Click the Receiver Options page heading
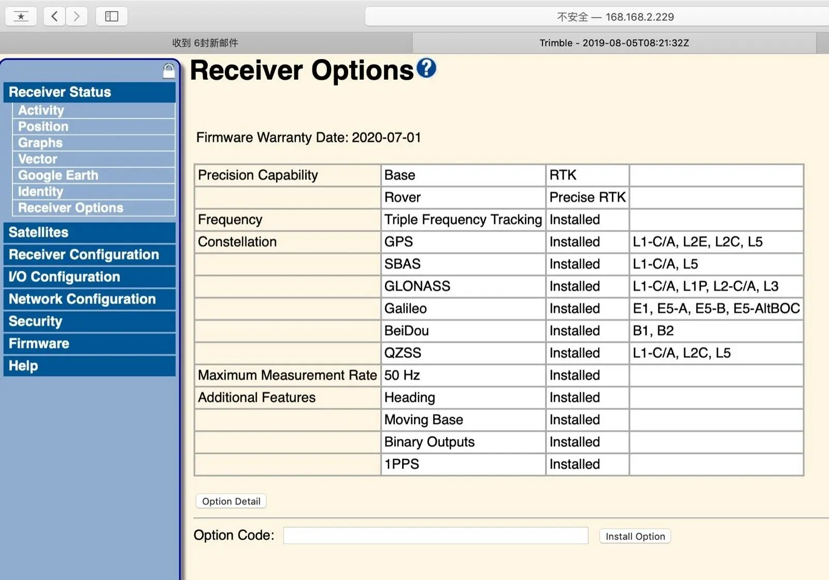The width and height of the screenshot is (829, 580). pyautogui.click(x=302, y=70)
